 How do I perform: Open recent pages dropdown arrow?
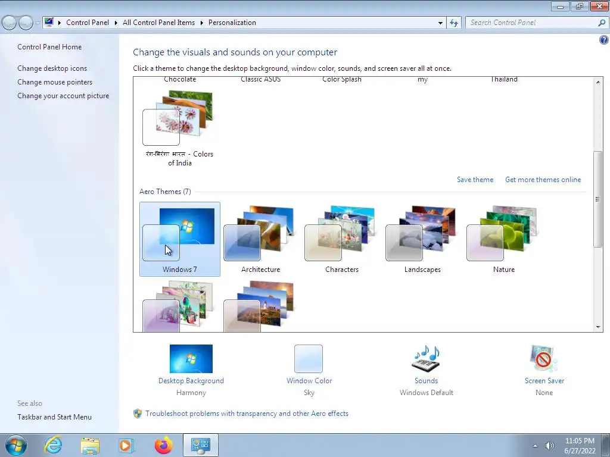[x=38, y=23]
